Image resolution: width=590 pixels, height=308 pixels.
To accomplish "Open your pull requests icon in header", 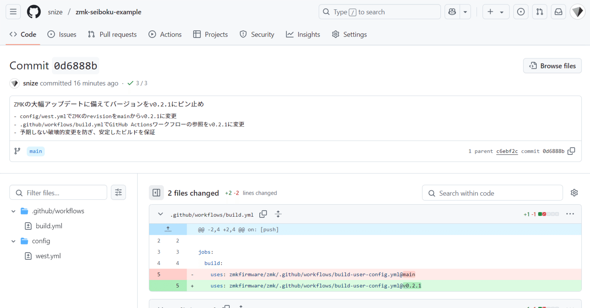I will click(x=540, y=12).
